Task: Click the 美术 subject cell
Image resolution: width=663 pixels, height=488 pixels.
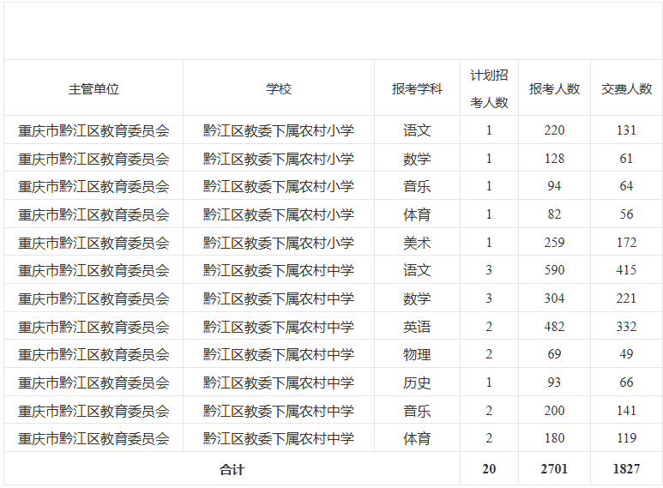Action: [x=417, y=243]
